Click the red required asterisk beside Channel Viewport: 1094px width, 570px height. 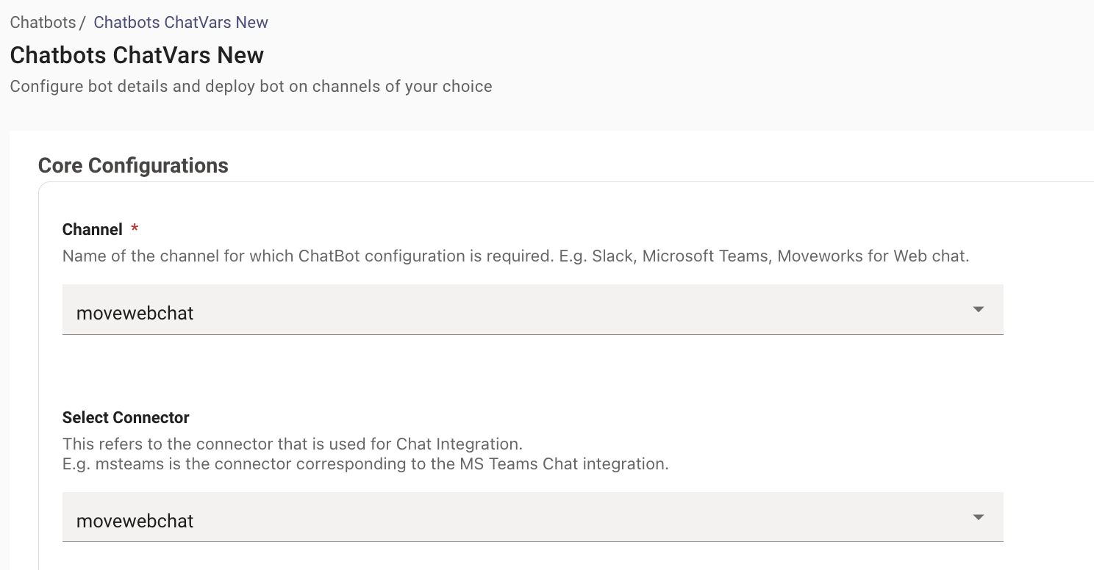tap(135, 228)
